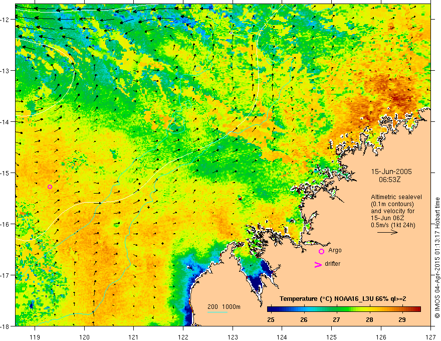Click the '0.5m/s (1kt 24h)' scale text
Screen dimensions: 441x341
[x=393, y=225]
